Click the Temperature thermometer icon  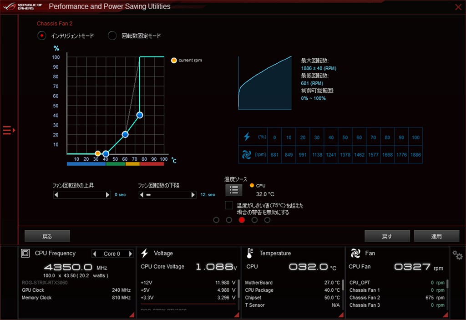(x=250, y=253)
